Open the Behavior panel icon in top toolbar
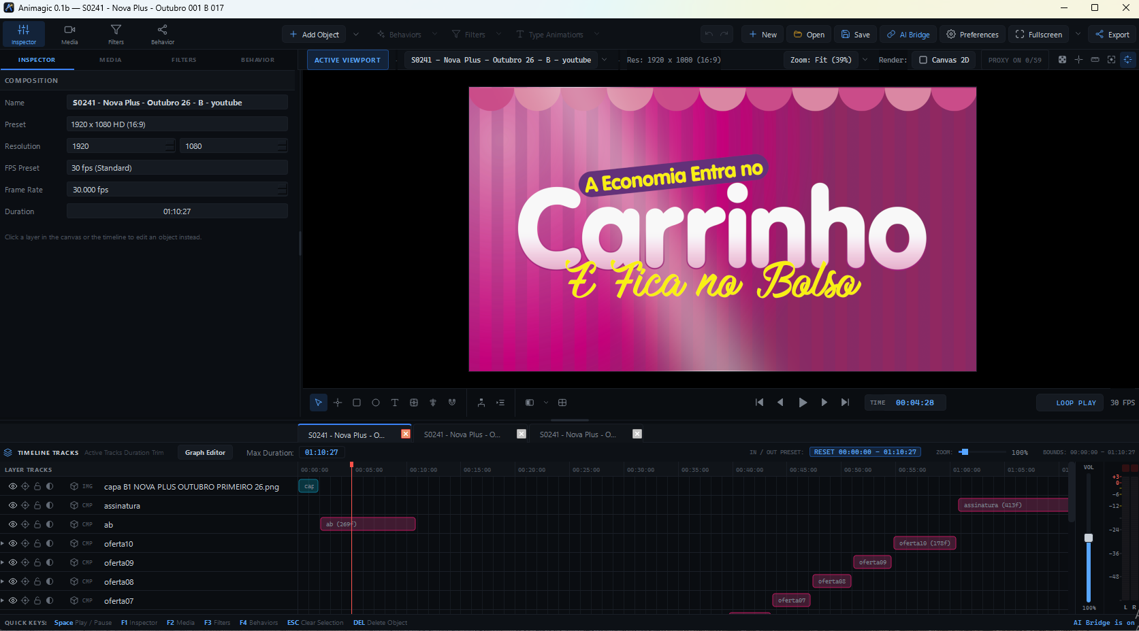Viewport: 1139px width, 631px height. click(162, 34)
